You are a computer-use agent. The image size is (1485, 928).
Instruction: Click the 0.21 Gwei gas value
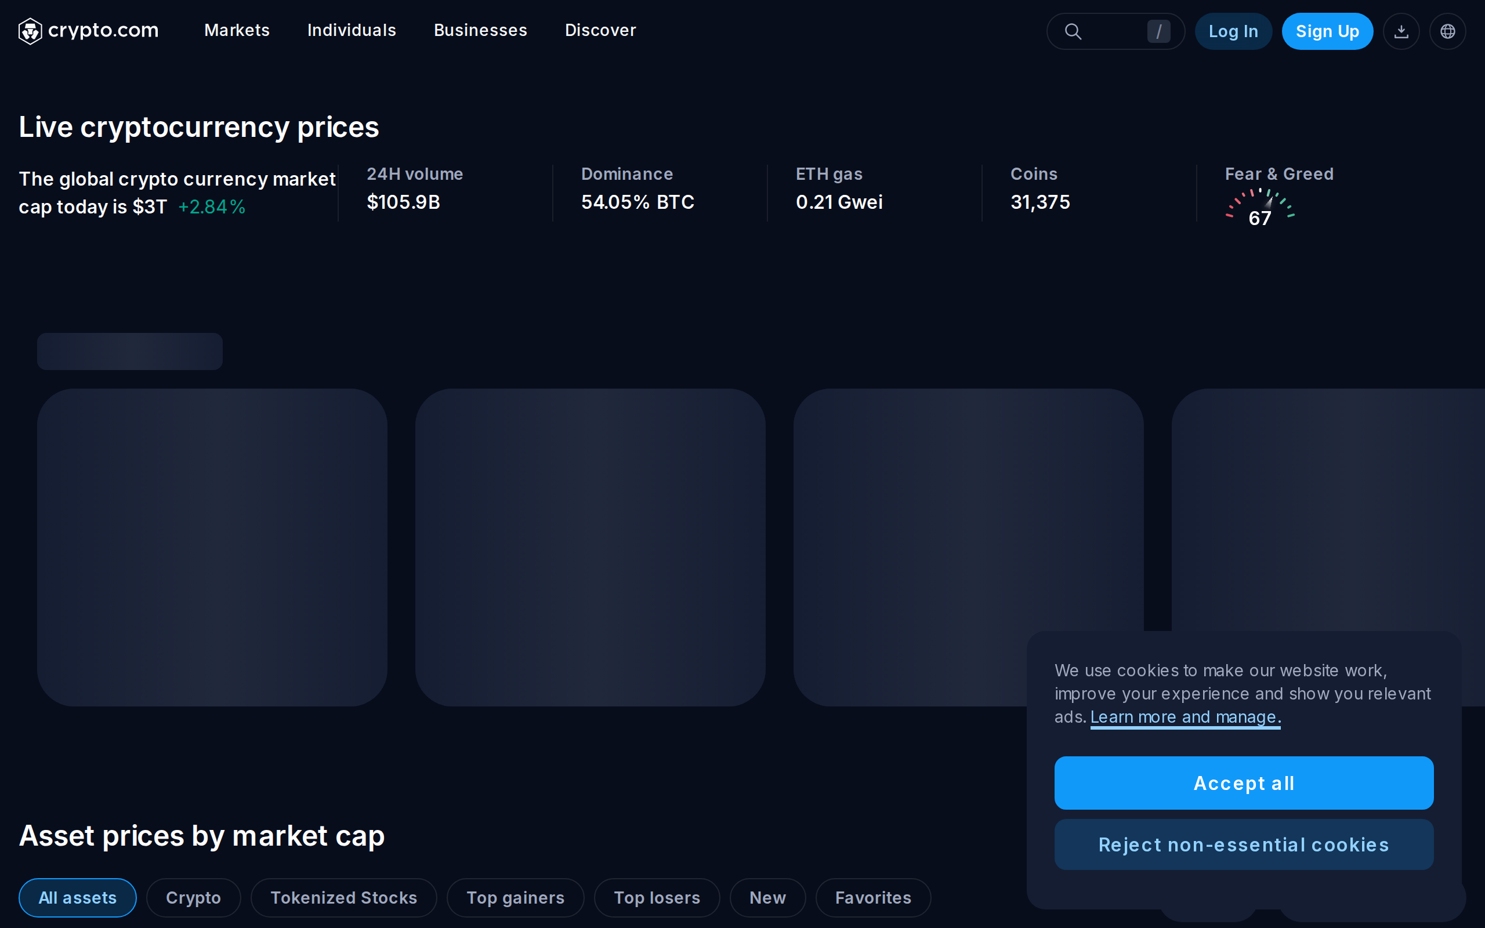click(839, 202)
